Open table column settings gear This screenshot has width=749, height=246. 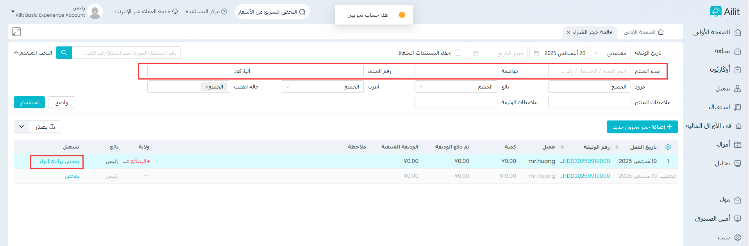pos(668,147)
